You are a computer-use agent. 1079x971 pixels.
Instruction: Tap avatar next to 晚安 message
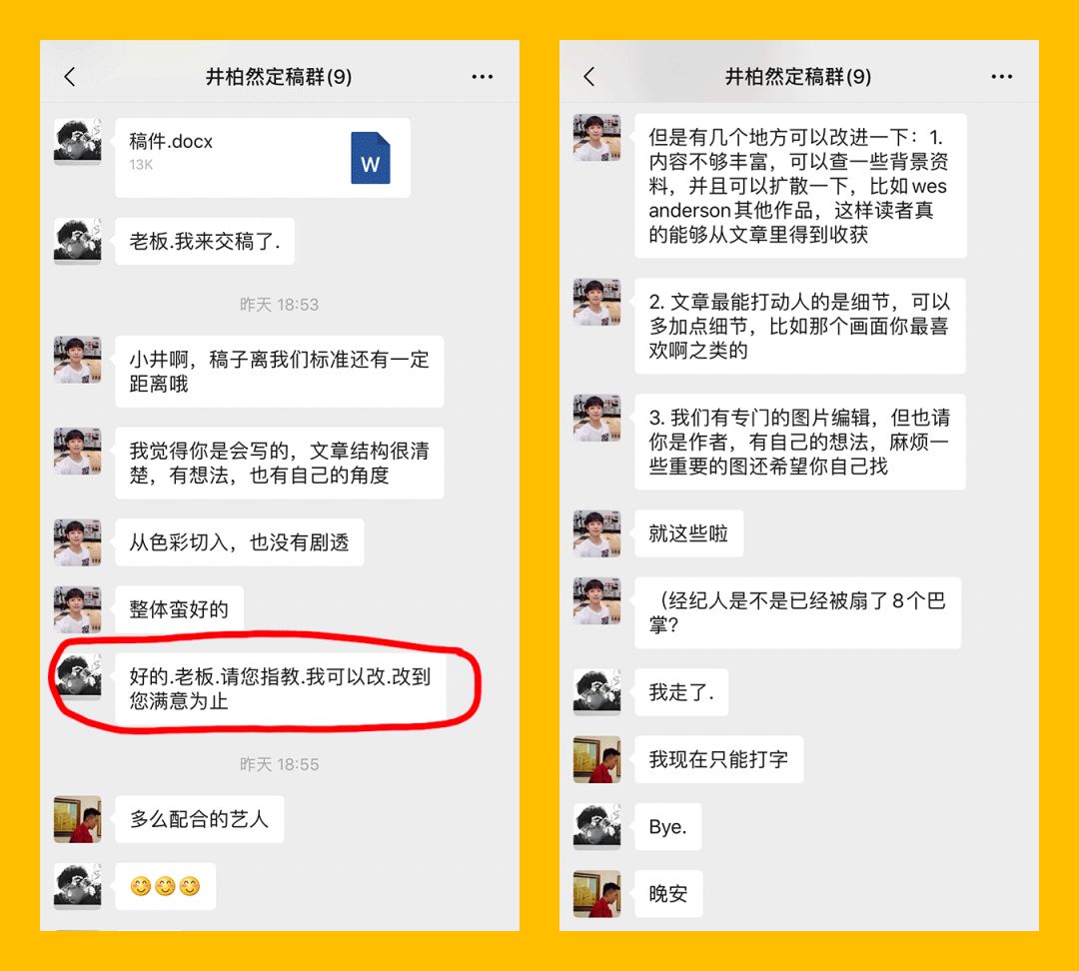pyautogui.click(x=597, y=893)
